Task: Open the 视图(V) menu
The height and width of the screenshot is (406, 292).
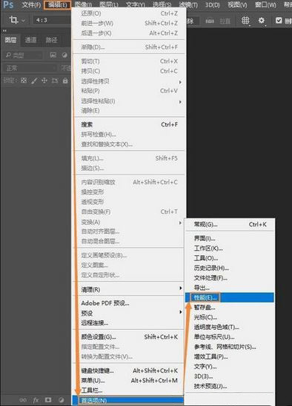Action: click(237, 4)
